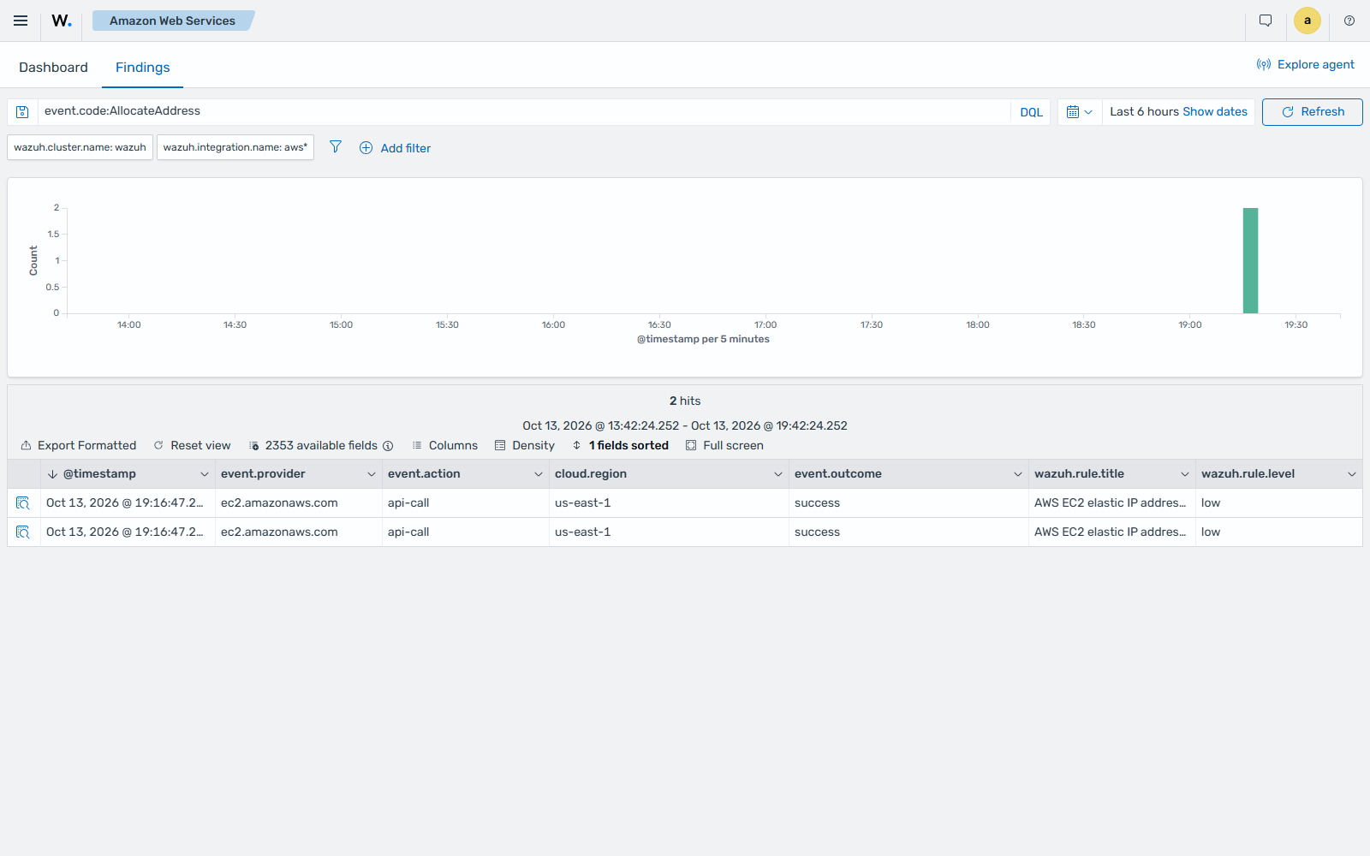Screen dimensions: 1370x856
Task: Click the green histogram bar near 19:15
Action: point(1250,260)
